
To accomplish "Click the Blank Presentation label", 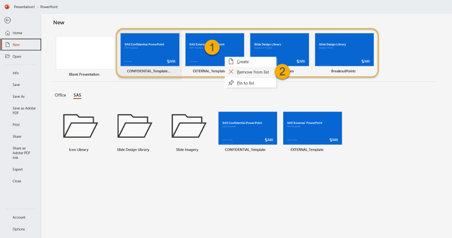I will 84,75.
